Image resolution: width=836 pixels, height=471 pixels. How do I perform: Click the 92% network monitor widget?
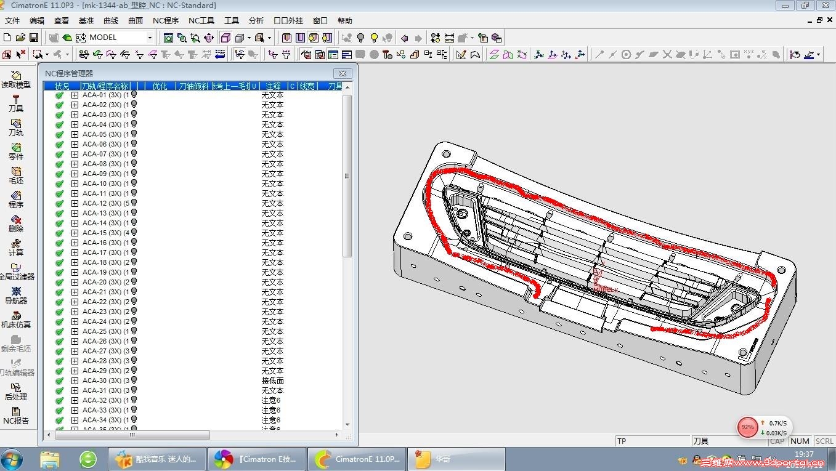tap(747, 427)
